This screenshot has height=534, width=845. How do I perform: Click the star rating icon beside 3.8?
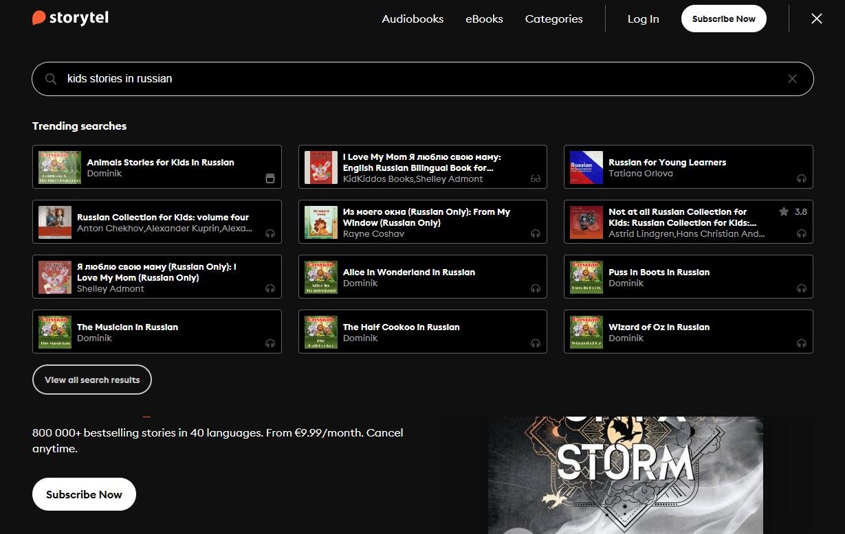[784, 211]
